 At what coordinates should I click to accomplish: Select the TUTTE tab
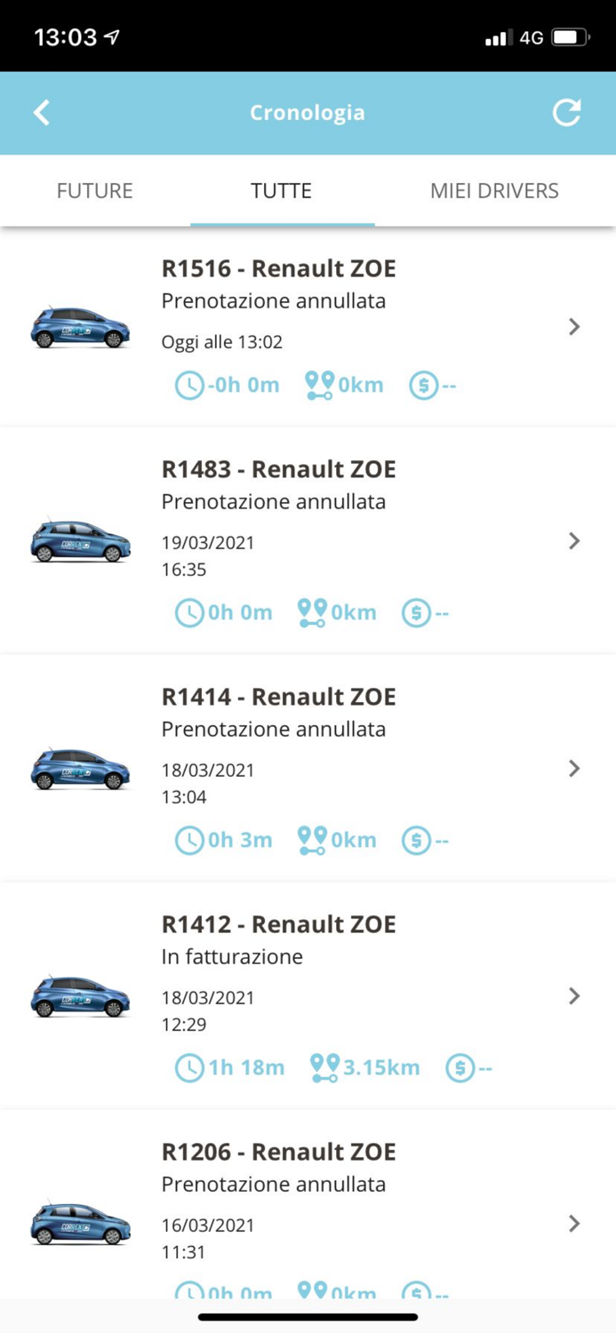click(282, 190)
